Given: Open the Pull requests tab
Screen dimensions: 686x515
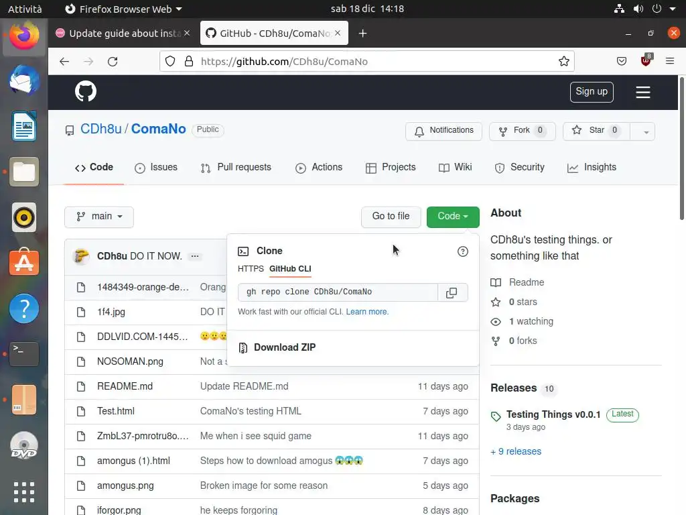Looking at the screenshot, I should pyautogui.click(x=236, y=167).
